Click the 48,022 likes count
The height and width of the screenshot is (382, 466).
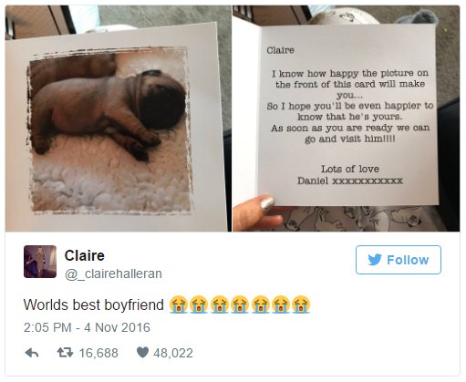click(173, 353)
